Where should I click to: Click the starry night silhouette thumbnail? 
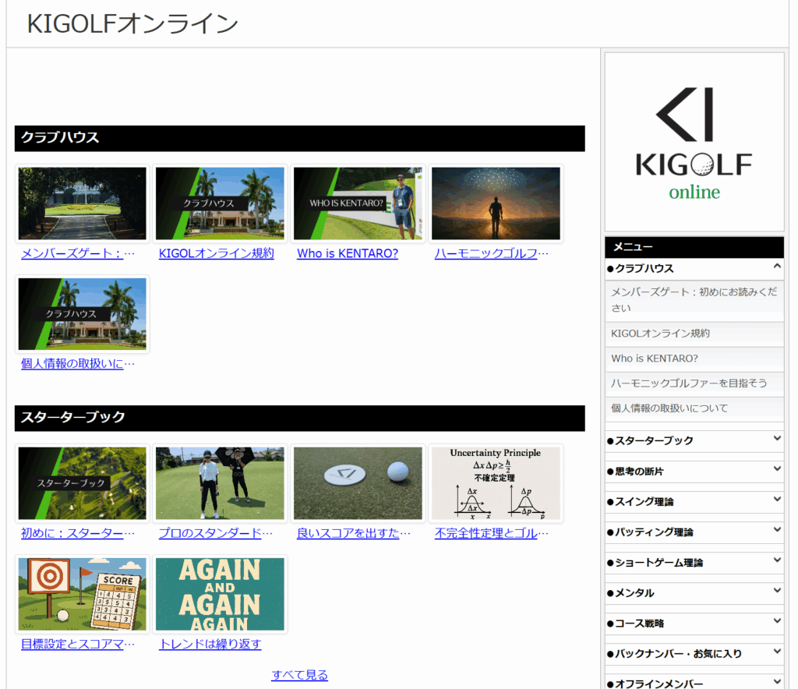click(496, 203)
